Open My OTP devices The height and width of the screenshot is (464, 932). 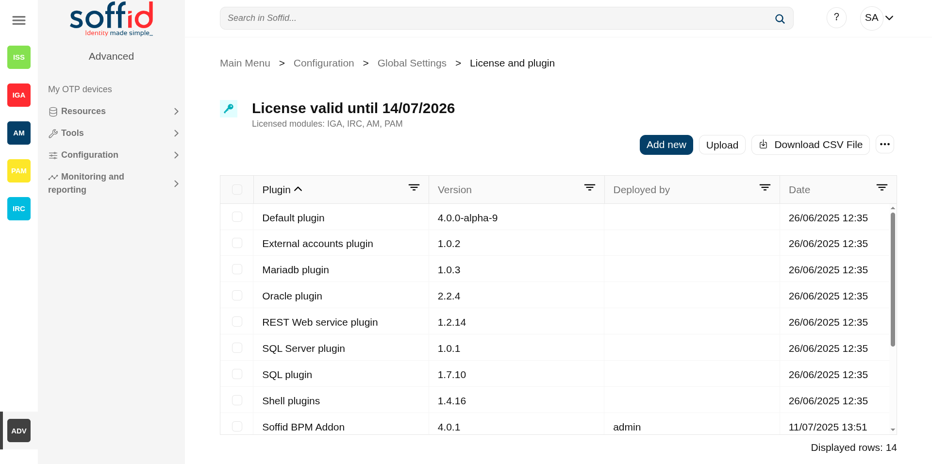80,89
